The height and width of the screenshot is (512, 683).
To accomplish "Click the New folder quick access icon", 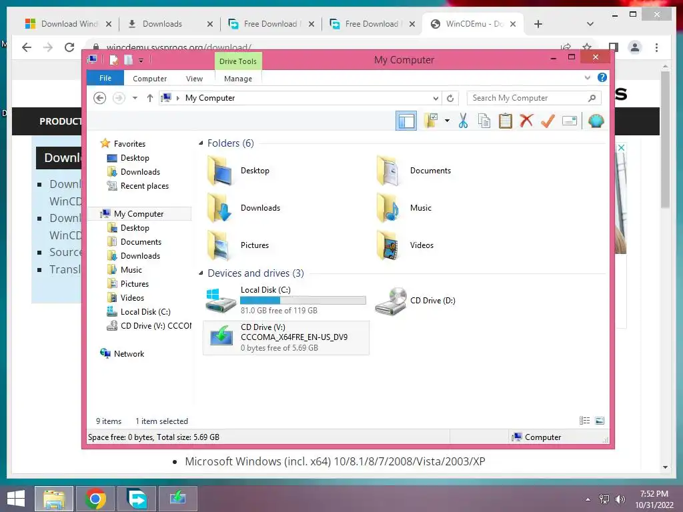I will point(128,60).
